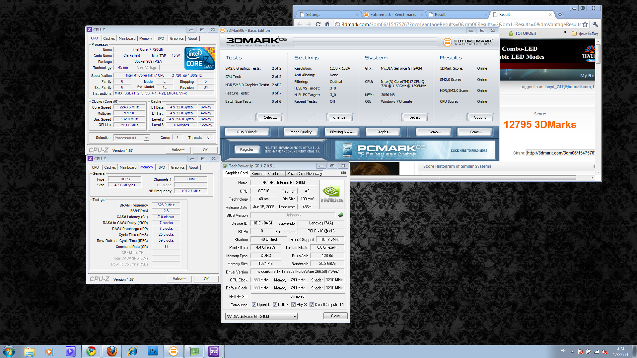Click Firefox icon in taskbar
The image size is (637, 358).
pos(112,351)
